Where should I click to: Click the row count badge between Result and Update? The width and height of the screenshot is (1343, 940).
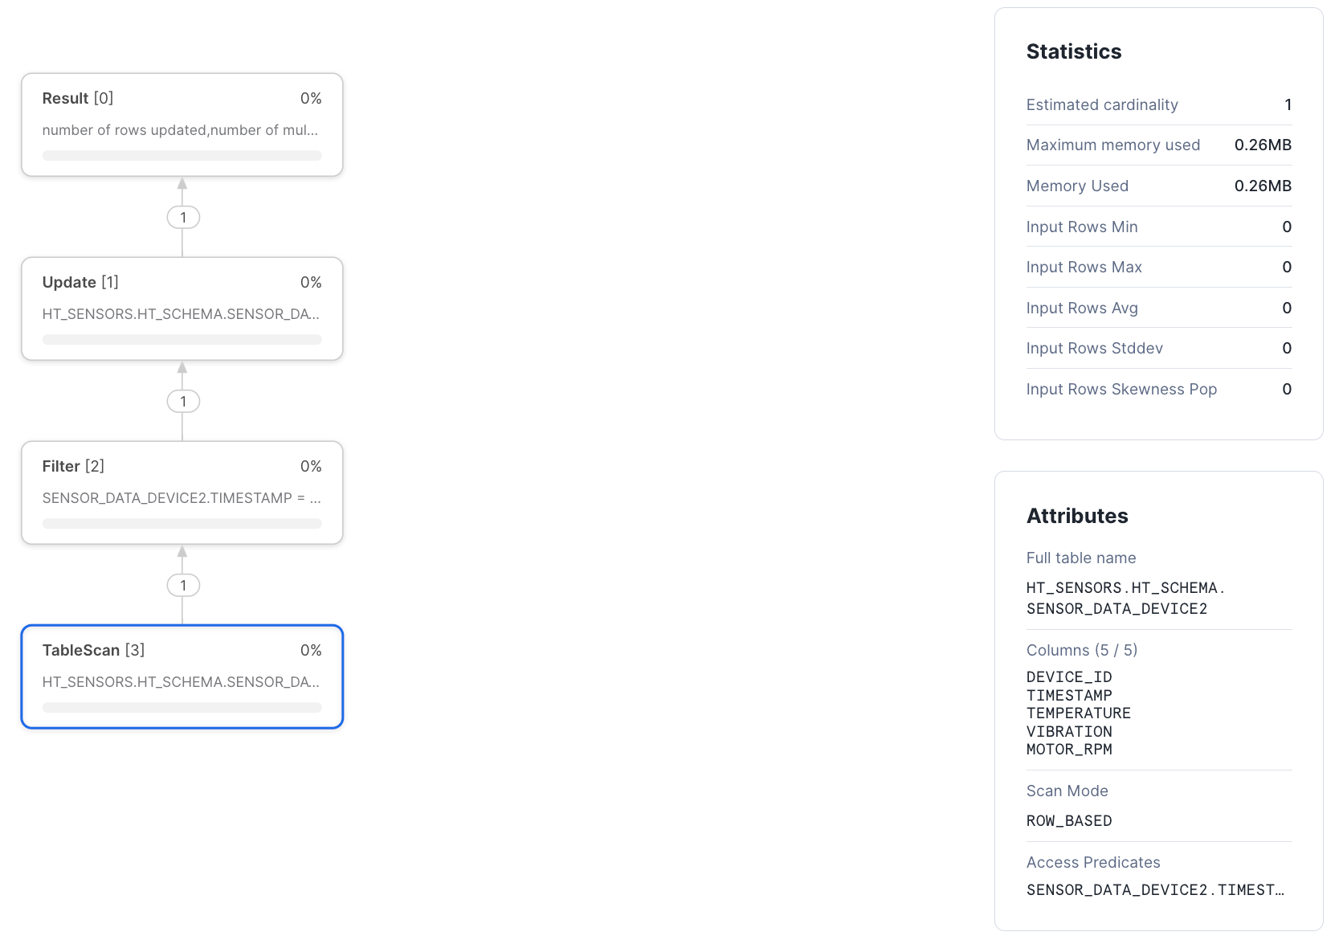(x=183, y=217)
